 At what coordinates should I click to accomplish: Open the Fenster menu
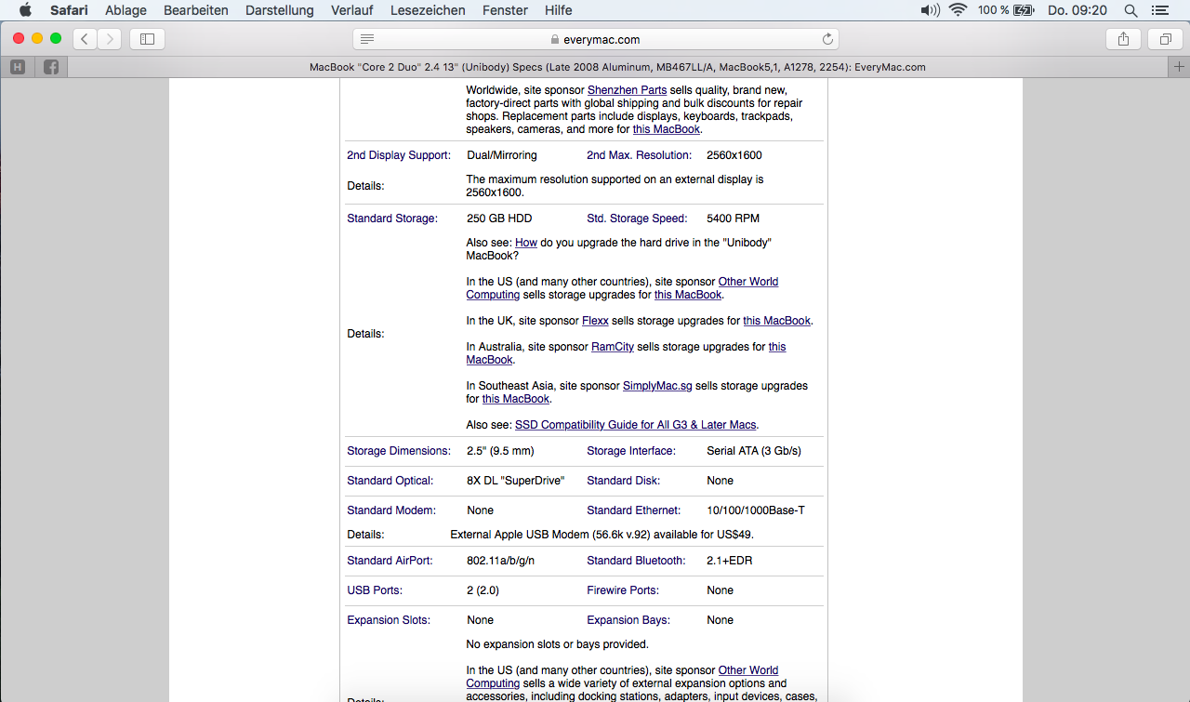coord(505,10)
